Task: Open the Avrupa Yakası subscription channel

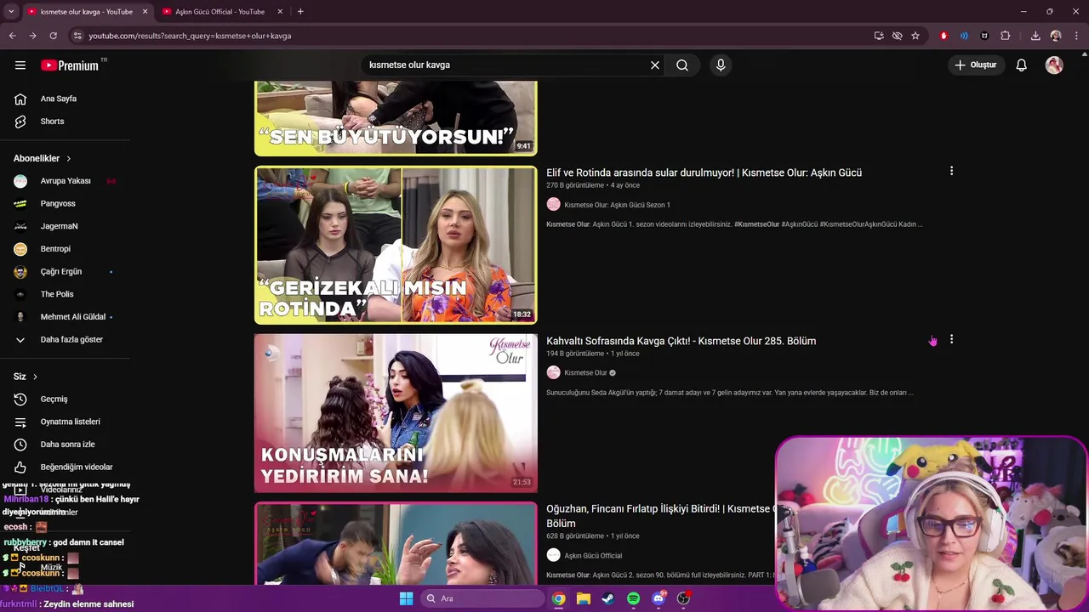Action: click(65, 181)
